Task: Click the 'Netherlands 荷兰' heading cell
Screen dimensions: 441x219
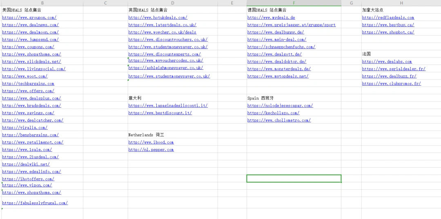Action: (145, 135)
